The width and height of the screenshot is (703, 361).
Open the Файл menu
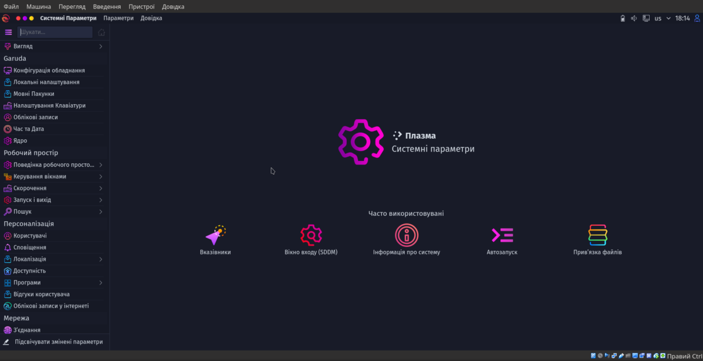pos(11,6)
